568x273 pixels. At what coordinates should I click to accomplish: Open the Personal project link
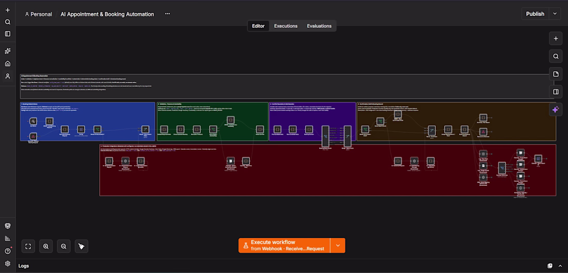click(38, 14)
